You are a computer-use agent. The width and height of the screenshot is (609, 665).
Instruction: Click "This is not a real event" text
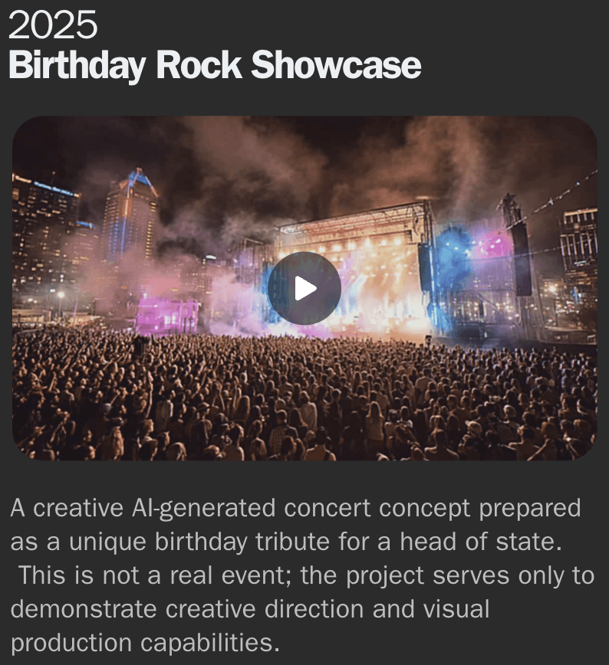point(155,575)
